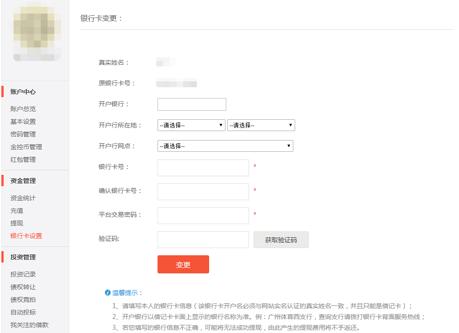Open 账户总览 in the sidebar
Screen dimensions: 459x333
pyautogui.click(x=23, y=109)
